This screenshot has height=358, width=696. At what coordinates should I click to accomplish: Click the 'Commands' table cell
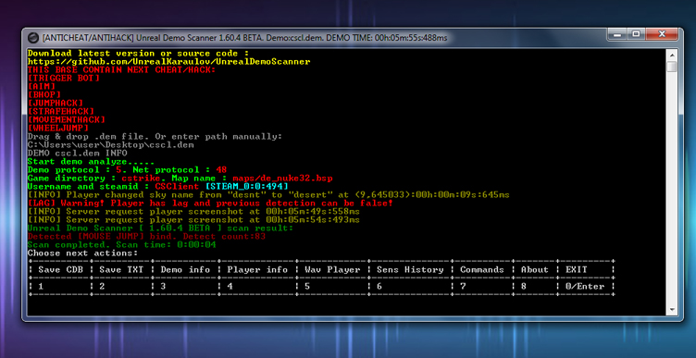tap(481, 270)
